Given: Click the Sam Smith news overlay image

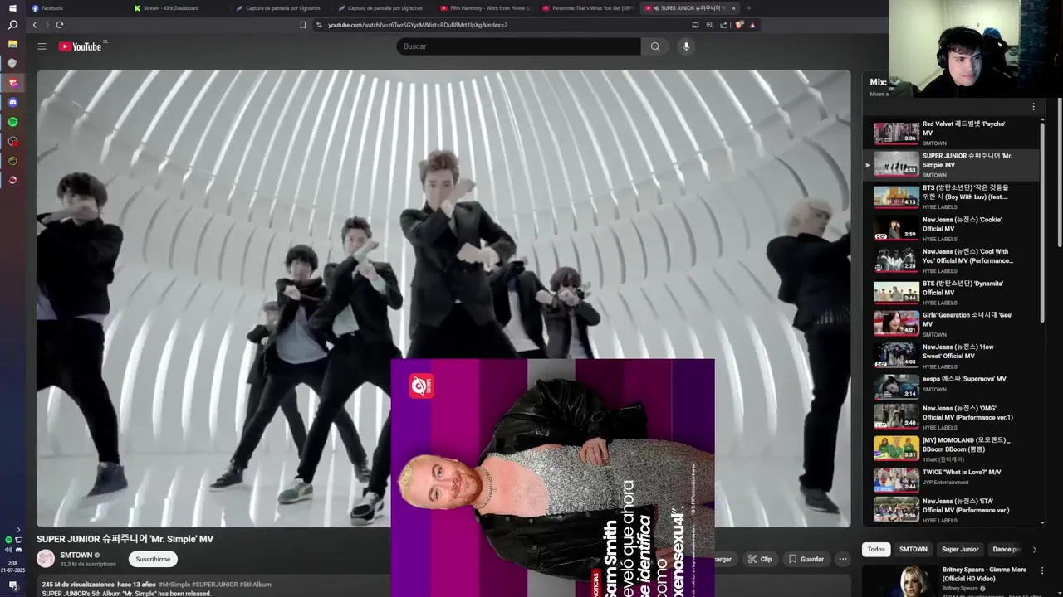Looking at the screenshot, I should coord(552,478).
